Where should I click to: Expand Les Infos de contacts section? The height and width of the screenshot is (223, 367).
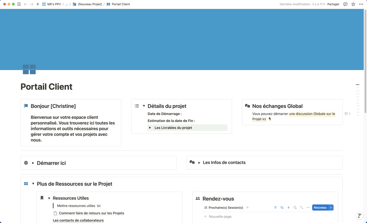(x=199, y=162)
